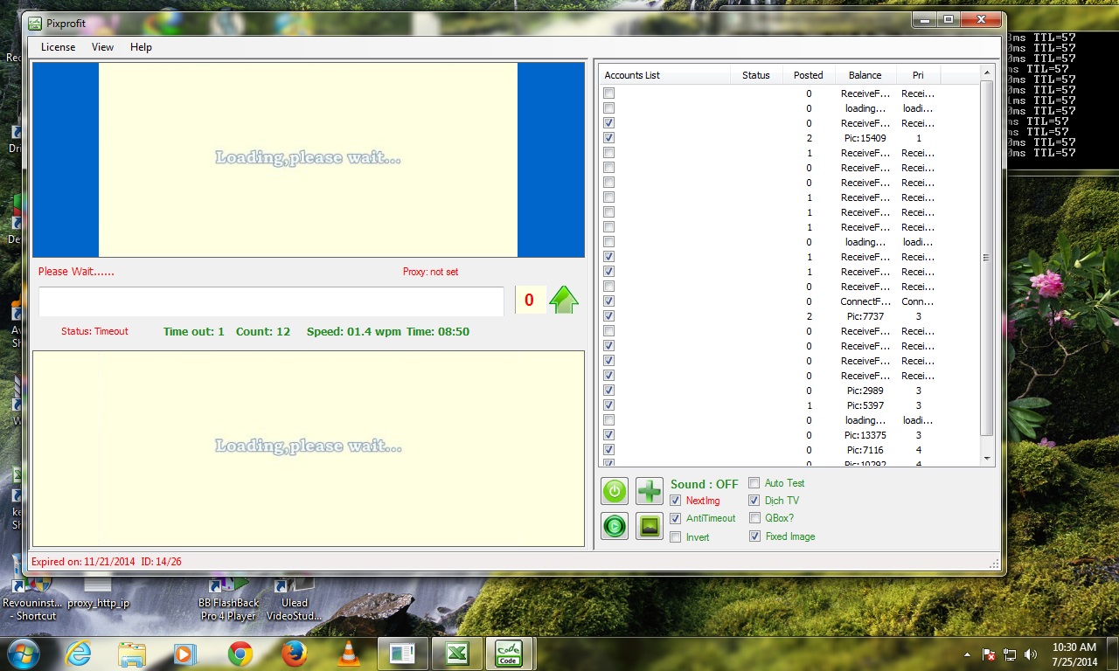The image size is (1119, 671).
Task: Open the View menu
Action: [103, 47]
